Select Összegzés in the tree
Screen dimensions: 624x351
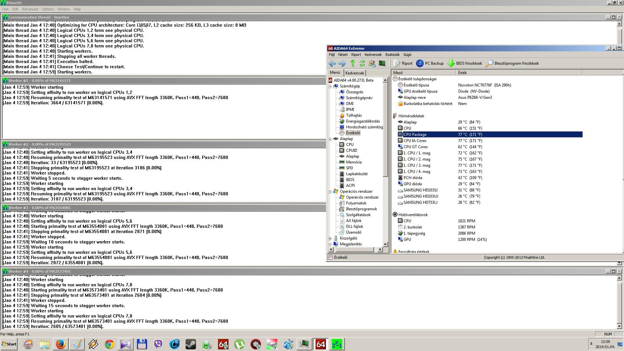click(355, 92)
